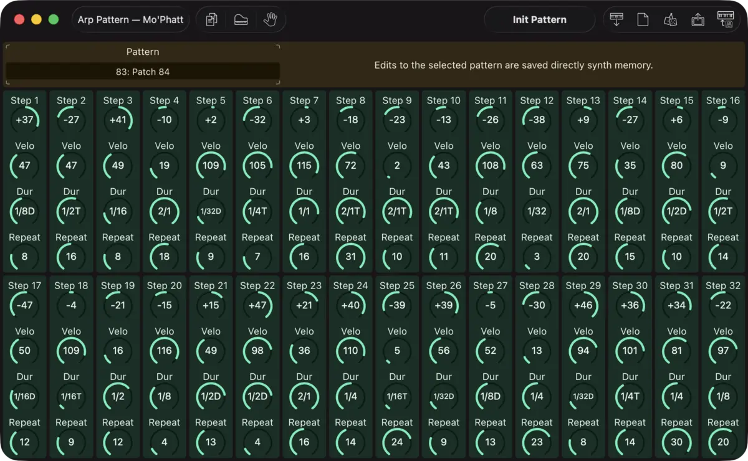Click the Step 25 Repeat knob 24
The width and height of the screenshot is (748, 461).
pyautogui.click(x=397, y=442)
